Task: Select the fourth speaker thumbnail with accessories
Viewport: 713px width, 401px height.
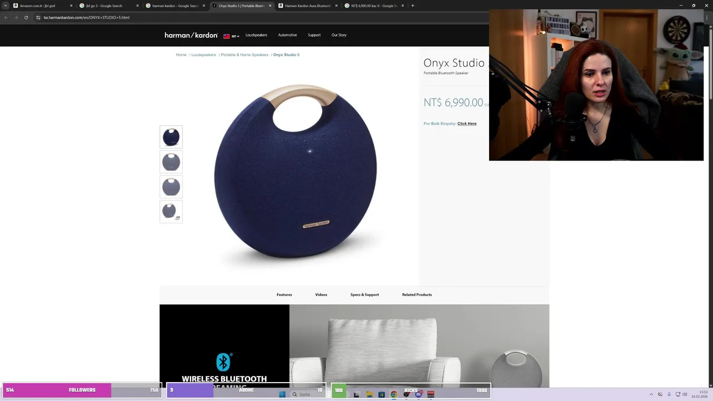Action: click(171, 212)
